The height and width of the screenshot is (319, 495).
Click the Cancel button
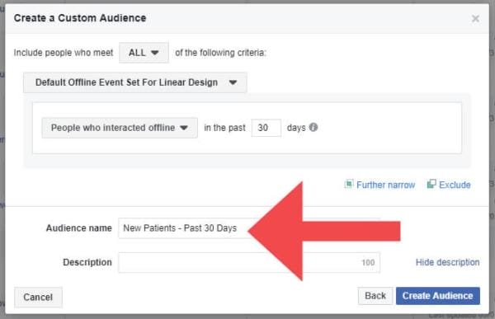point(38,297)
